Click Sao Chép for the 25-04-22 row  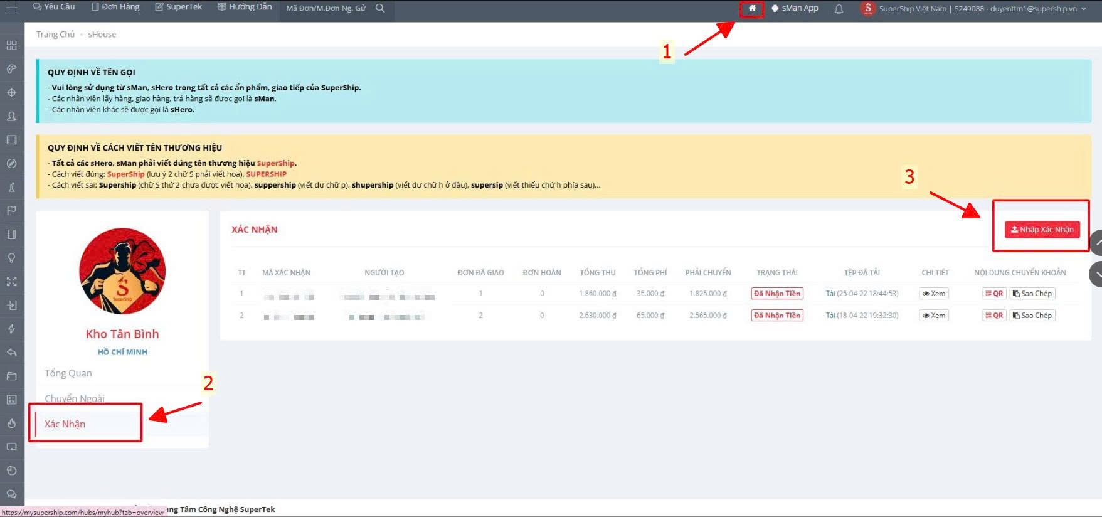click(1032, 294)
